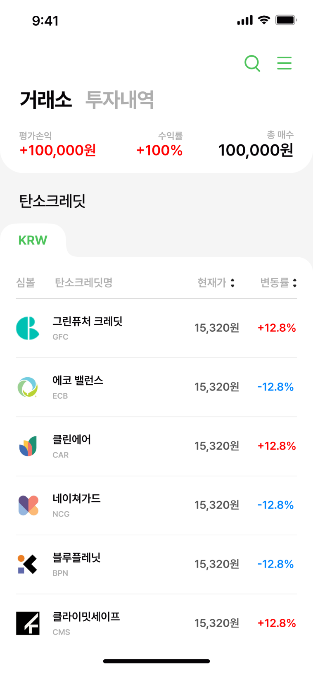Open the search icon
Screen dimensions: 313x680
coord(252,63)
